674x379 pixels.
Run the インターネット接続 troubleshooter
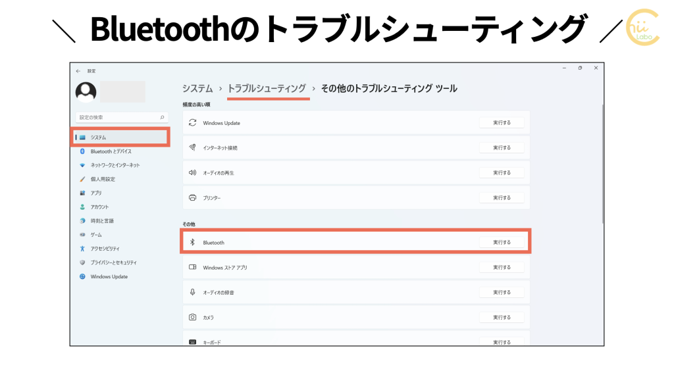(x=502, y=148)
